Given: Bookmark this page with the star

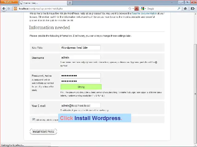Looking at the screenshot, I should [x=130, y=9].
